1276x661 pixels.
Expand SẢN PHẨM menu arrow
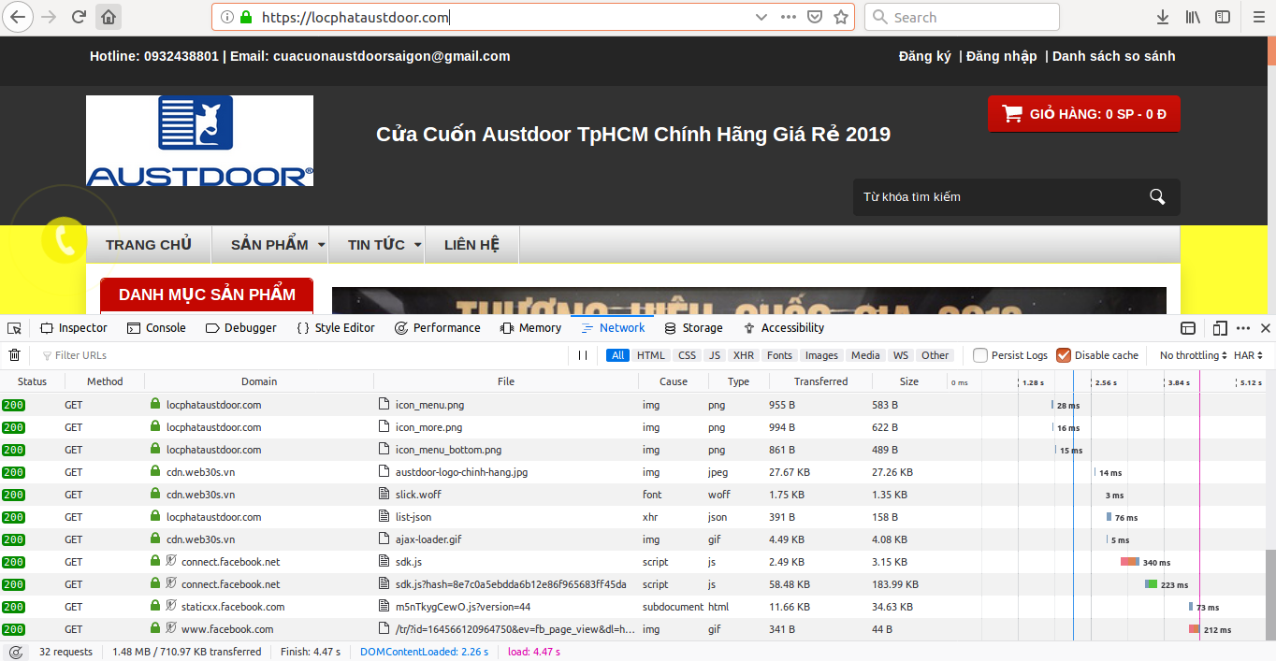[x=321, y=245]
